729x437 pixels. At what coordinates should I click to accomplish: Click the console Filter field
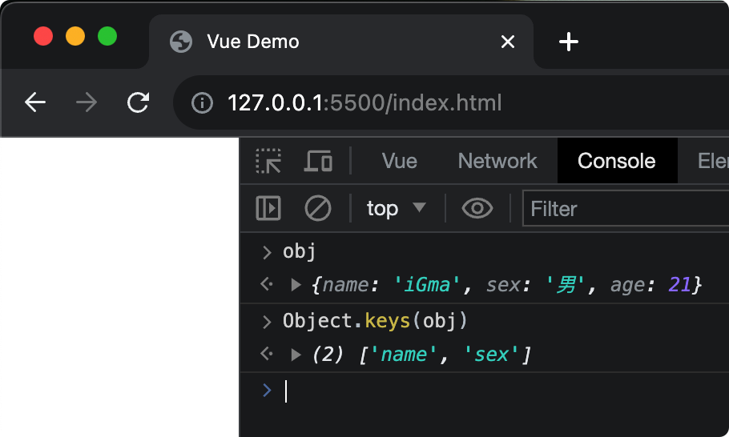click(x=625, y=209)
